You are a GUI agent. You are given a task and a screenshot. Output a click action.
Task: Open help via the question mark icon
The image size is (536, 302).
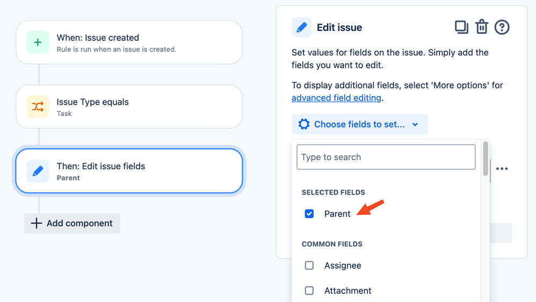tap(502, 27)
